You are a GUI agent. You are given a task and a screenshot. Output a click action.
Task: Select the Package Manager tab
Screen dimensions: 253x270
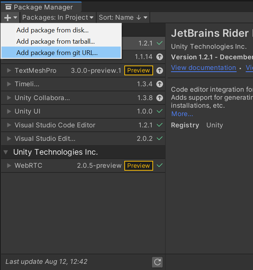tap(41, 7)
